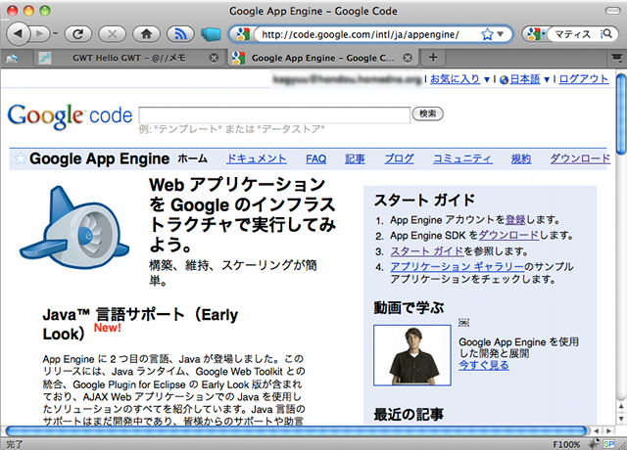Go to the browser home page
Screen dimensions: 627x450
point(145,34)
